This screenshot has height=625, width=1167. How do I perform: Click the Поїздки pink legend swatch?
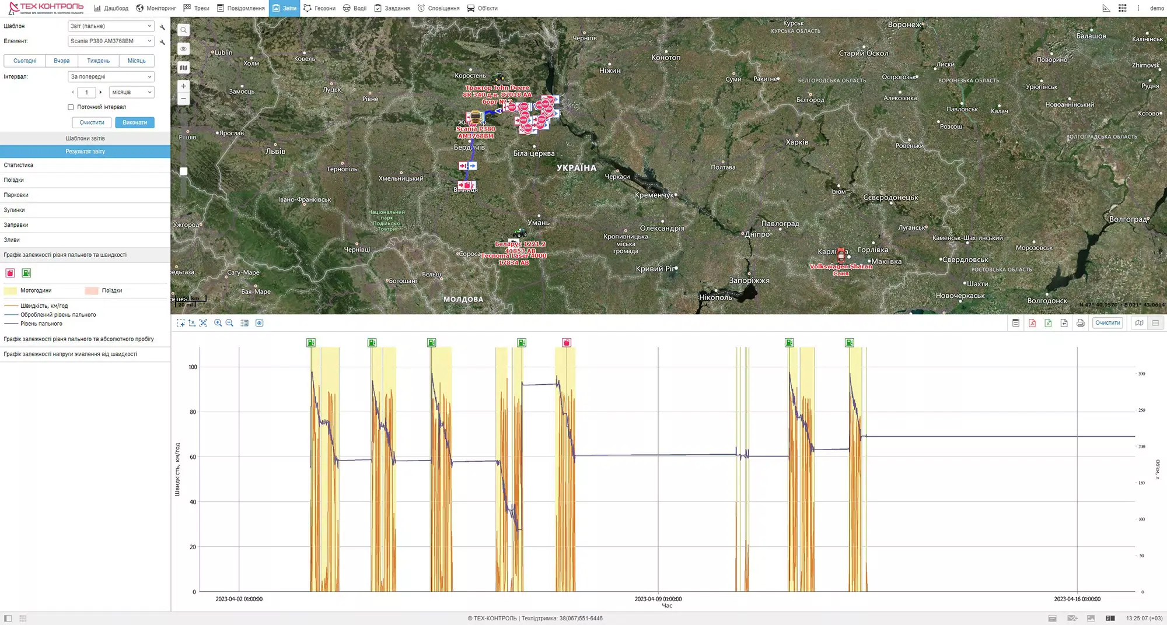coord(92,290)
